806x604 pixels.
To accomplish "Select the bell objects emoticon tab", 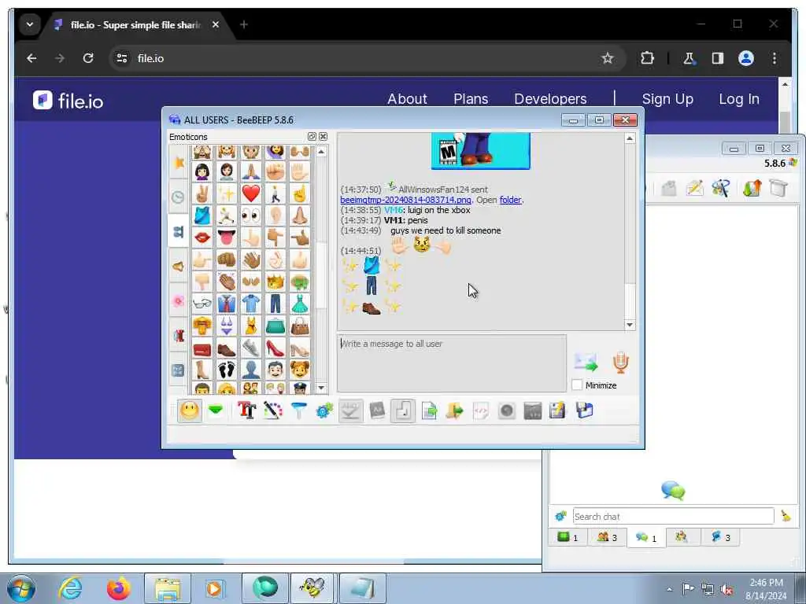I will point(179,267).
